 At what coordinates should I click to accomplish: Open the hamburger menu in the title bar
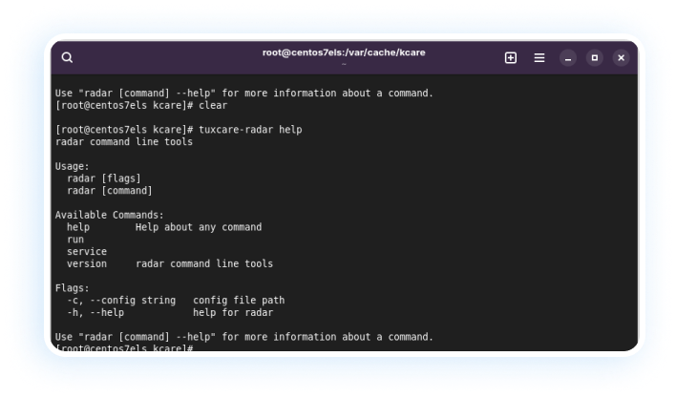pos(539,57)
